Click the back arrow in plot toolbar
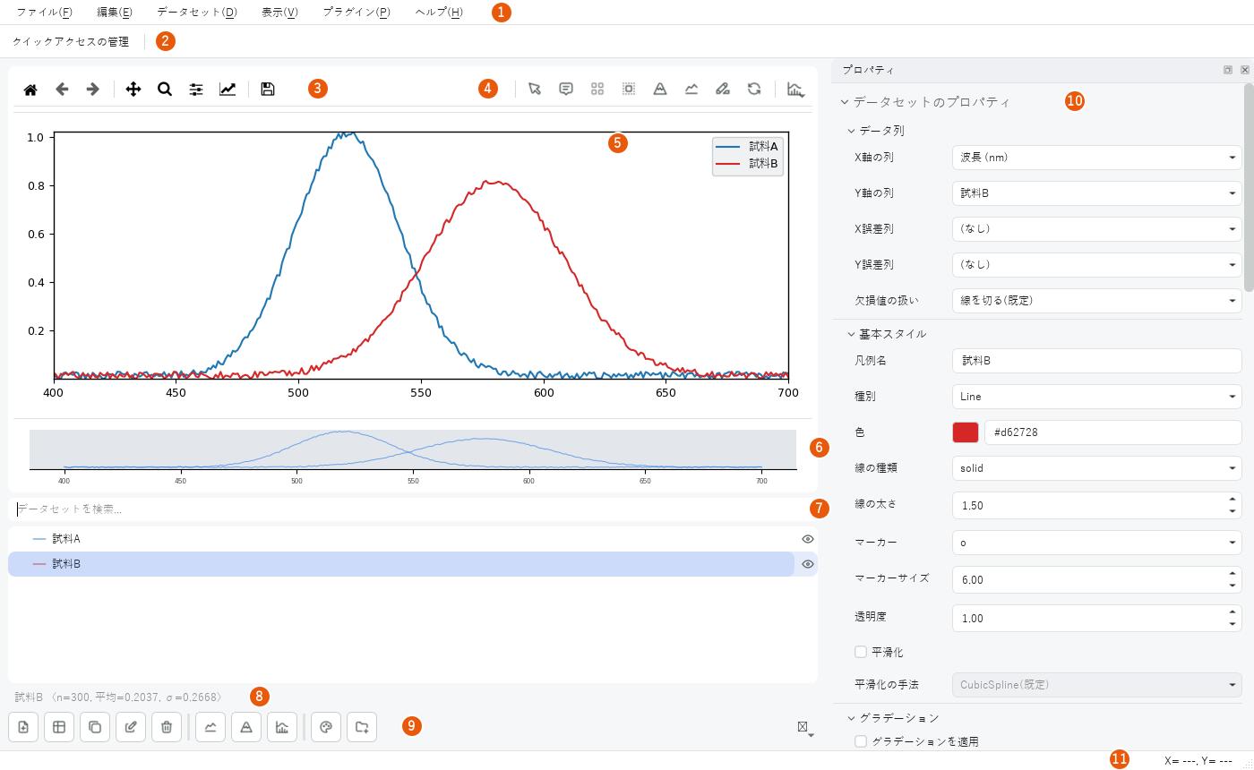The width and height of the screenshot is (1254, 770). pos(62,90)
